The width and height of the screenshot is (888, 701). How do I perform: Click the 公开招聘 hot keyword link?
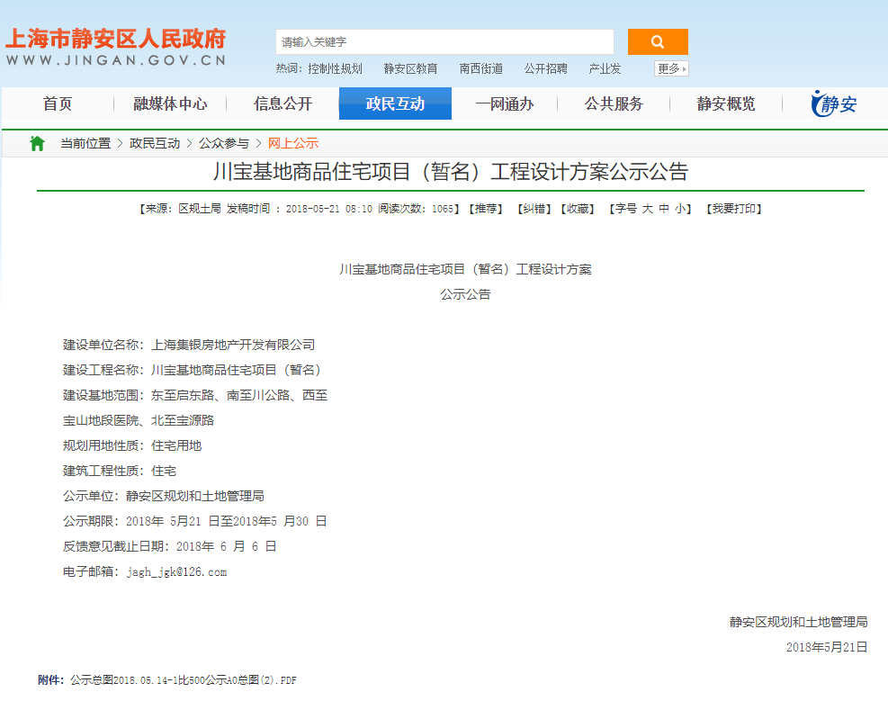point(545,68)
